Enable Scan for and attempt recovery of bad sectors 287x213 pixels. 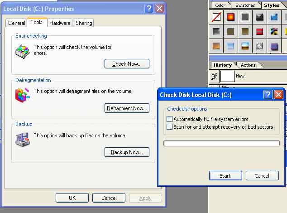169,126
